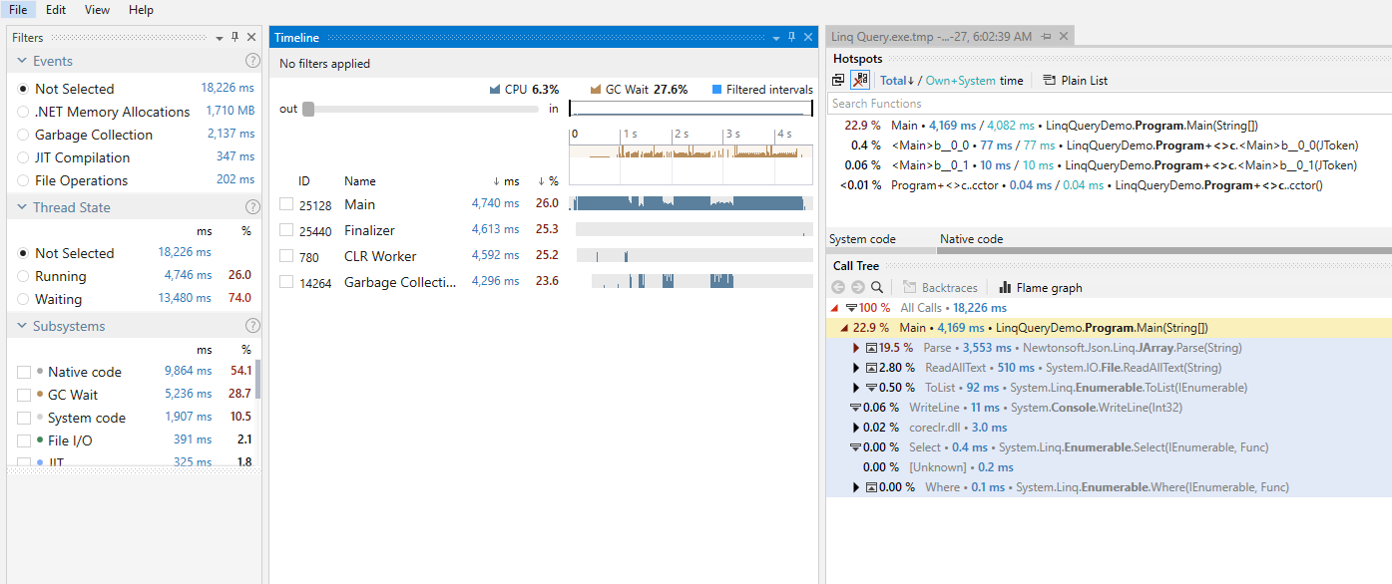Collapse the Events filter section
The height and width of the screenshot is (584, 1392).
point(21,61)
